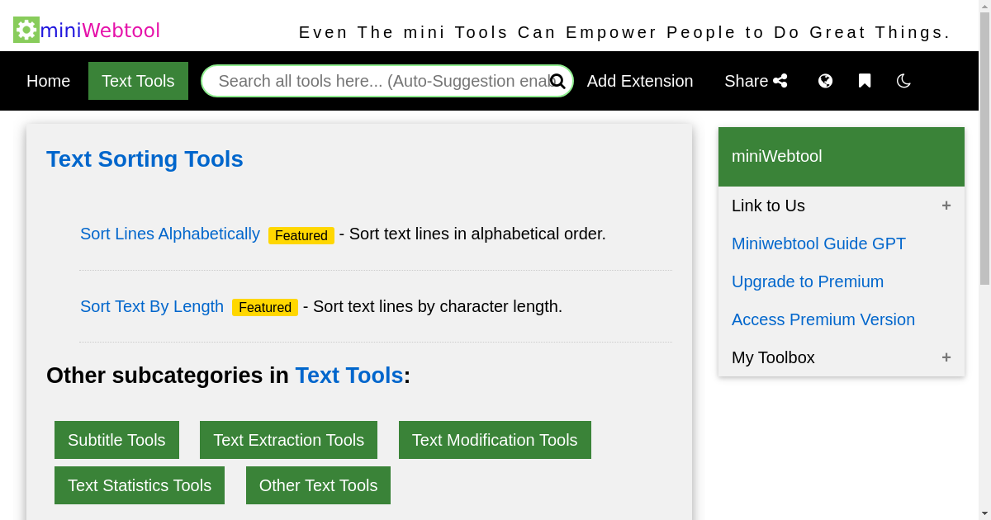Open the Featured badge next to Sort Lines Alphabetically
This screenshot has height=520, width=991.
pos(301,235)
